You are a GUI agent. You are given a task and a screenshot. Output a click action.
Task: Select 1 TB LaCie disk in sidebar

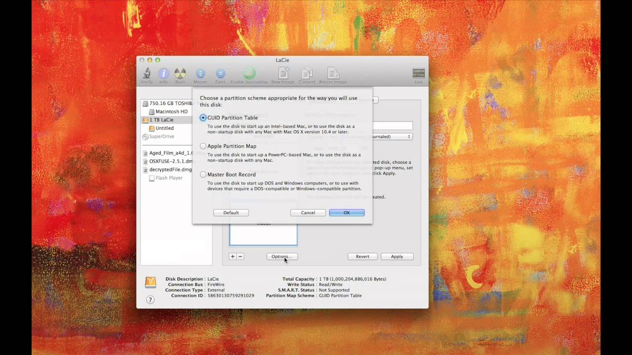tap(176, 120)
